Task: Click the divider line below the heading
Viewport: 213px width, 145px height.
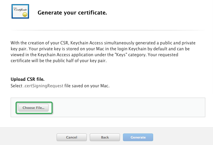Action: click(x=108, y=30)
